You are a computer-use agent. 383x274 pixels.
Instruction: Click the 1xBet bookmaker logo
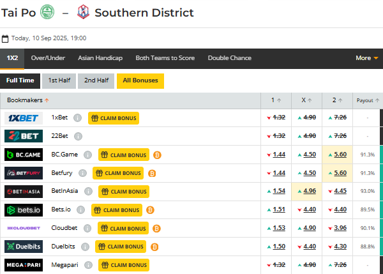click(24, 118)
